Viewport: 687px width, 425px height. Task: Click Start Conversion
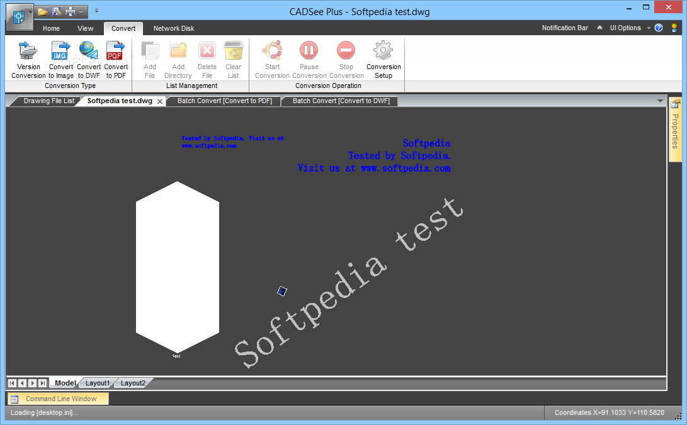[x=272, y=60]
